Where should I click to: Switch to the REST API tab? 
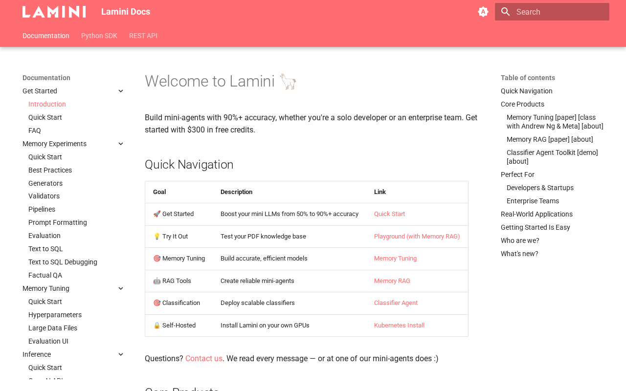tap(143, 36)
